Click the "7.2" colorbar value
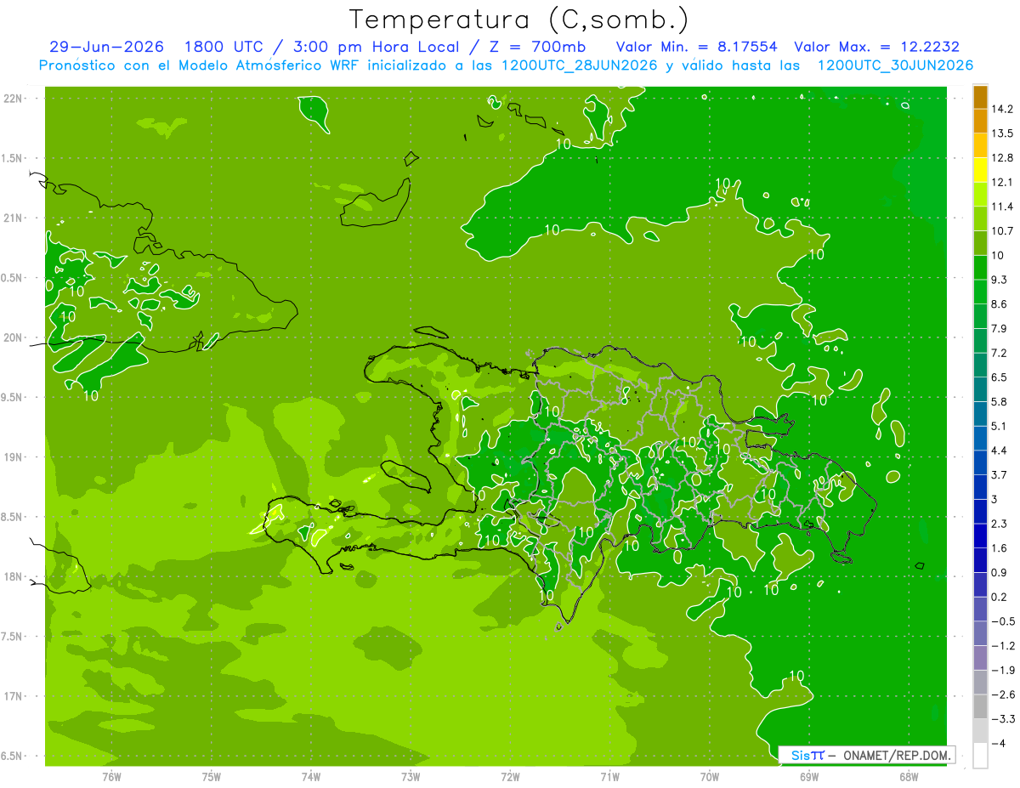Viewport: 1020px width, 788px height. [999, 353]
